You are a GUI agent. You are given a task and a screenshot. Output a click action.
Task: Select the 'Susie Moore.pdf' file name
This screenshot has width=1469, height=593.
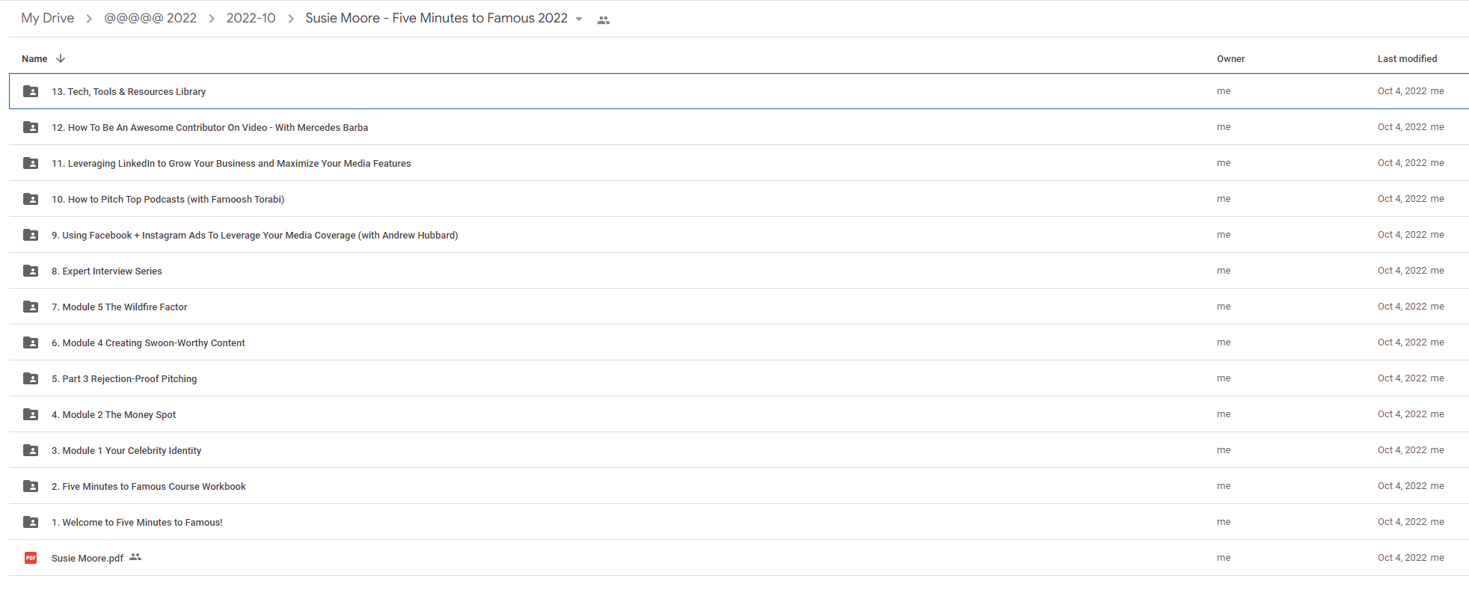click(x=88, y=559)
